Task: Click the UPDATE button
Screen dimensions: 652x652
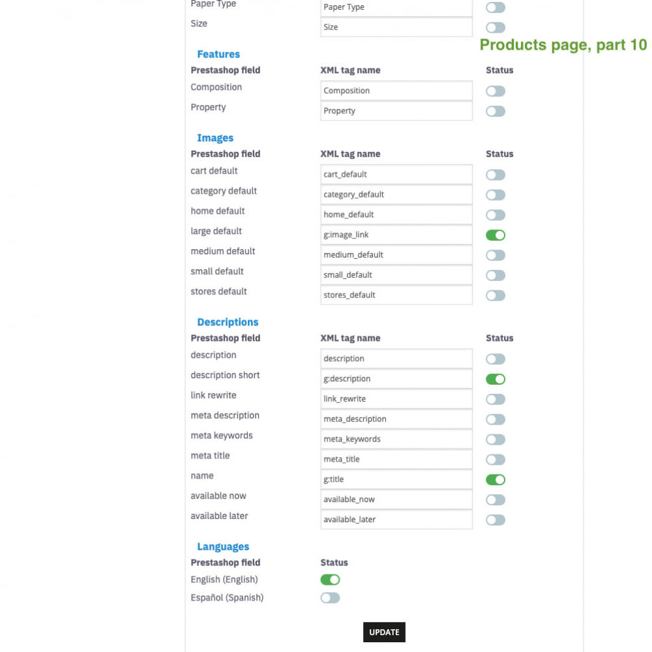Action: tap(384, 632)
